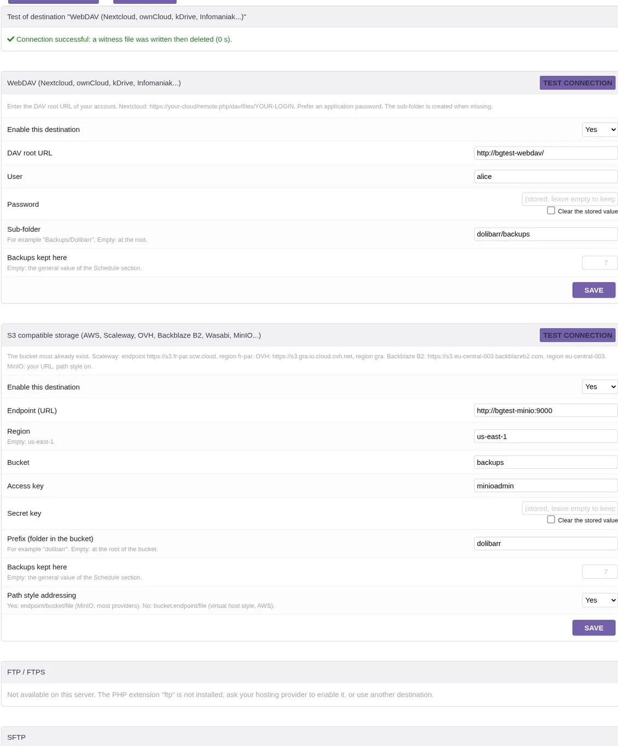Click the Secret key field
This screenshot has width=618, height=746.
570,508
